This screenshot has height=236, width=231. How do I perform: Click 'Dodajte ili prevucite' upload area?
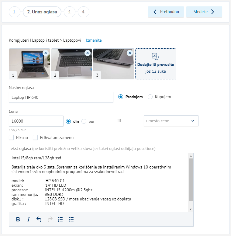pos(156,64)
